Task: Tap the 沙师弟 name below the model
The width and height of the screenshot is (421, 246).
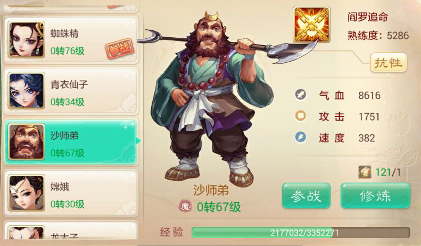Action: pos(211,191)
